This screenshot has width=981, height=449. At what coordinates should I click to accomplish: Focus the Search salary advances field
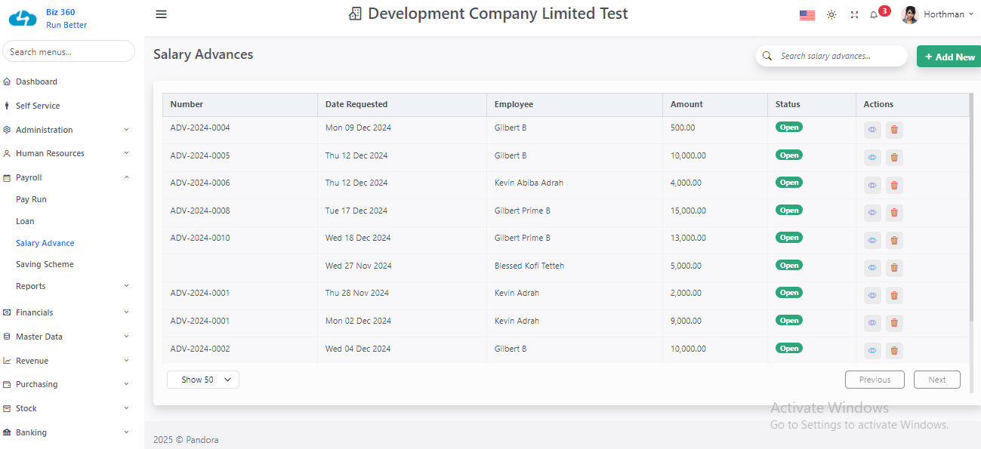coord(831,56)
